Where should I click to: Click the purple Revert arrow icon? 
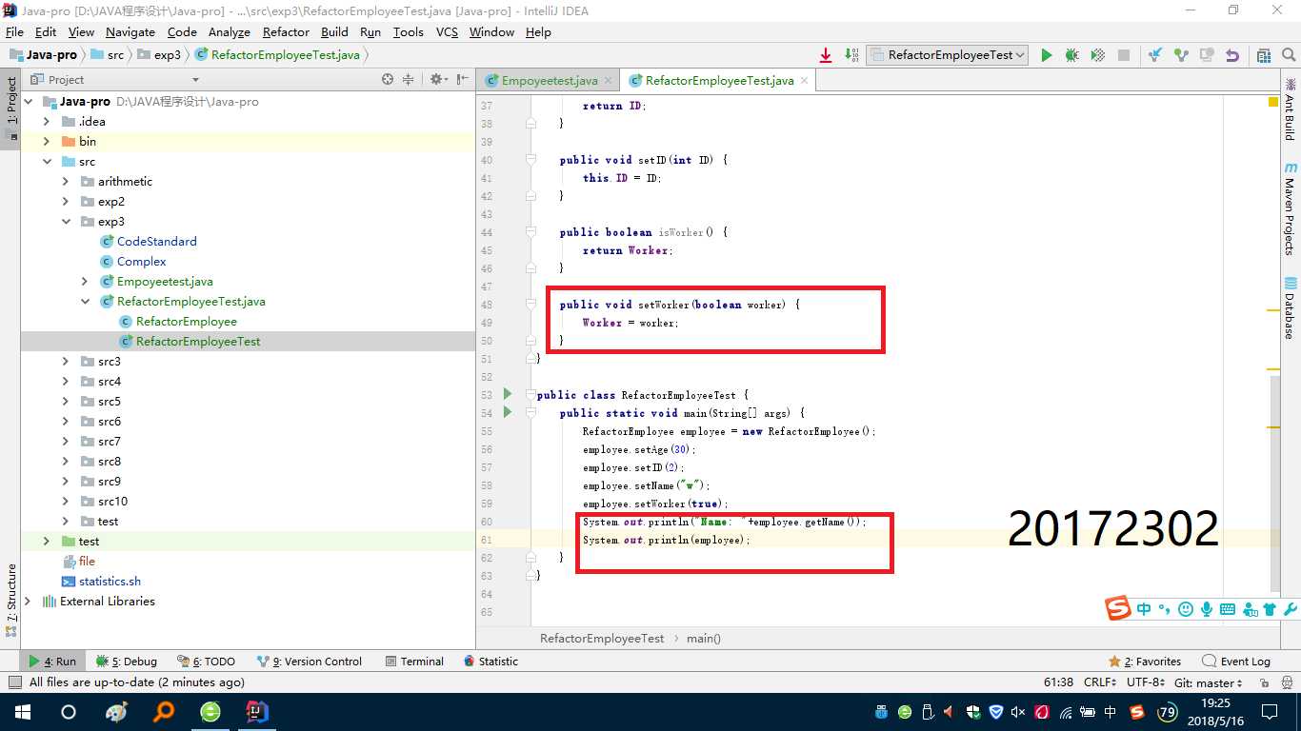(1232, 55)
